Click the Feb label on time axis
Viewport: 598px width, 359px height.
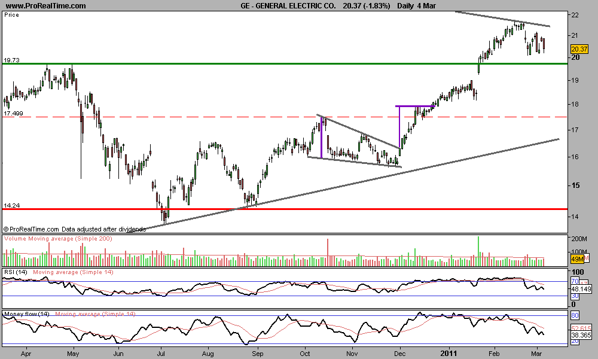495,354
